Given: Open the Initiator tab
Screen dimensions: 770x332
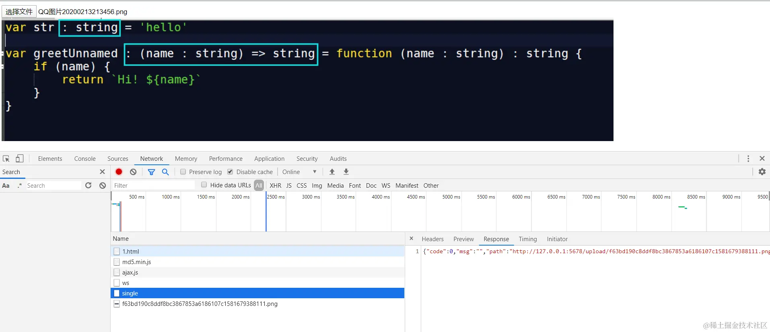Looking at the screenshot, I should [x=557, y=239].
